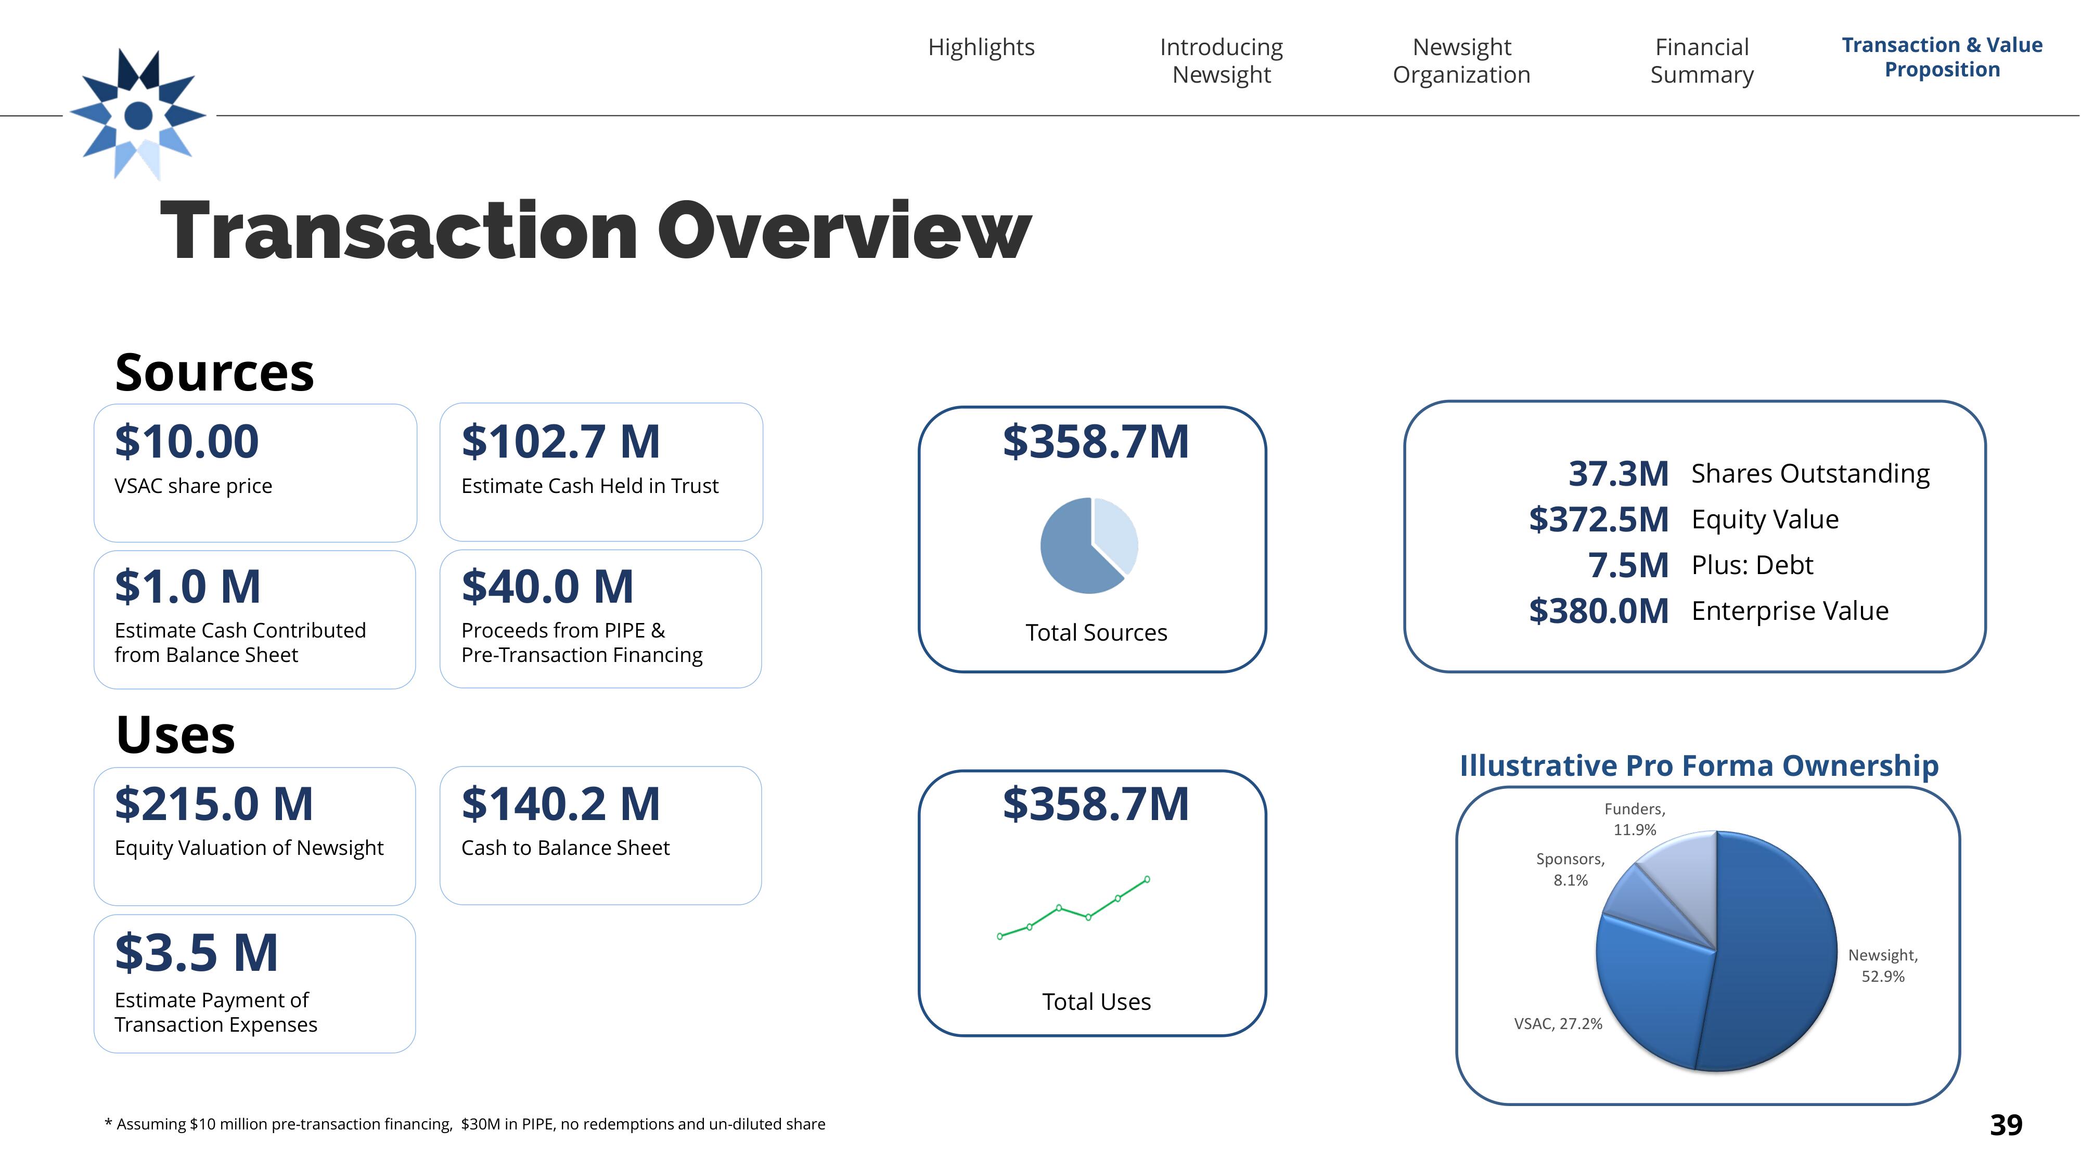The height and width of the screenshot is (1170, 2081).
Task: Click Equity Valuation of Newsight label
Action: click(x=249, y=848)
